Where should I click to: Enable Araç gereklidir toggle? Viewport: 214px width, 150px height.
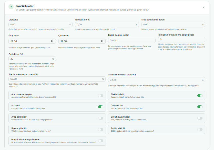click(x=101, y=118)
